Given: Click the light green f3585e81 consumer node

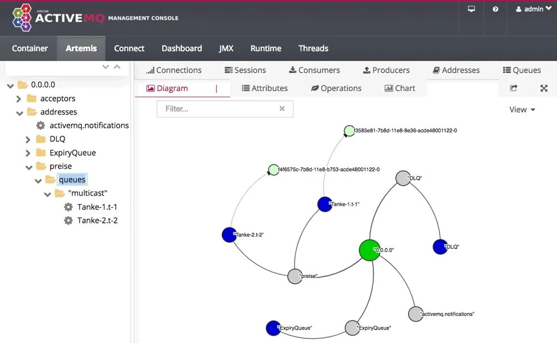Looking at the screenshot, I should pyautogui.click(x=349, y=131).
